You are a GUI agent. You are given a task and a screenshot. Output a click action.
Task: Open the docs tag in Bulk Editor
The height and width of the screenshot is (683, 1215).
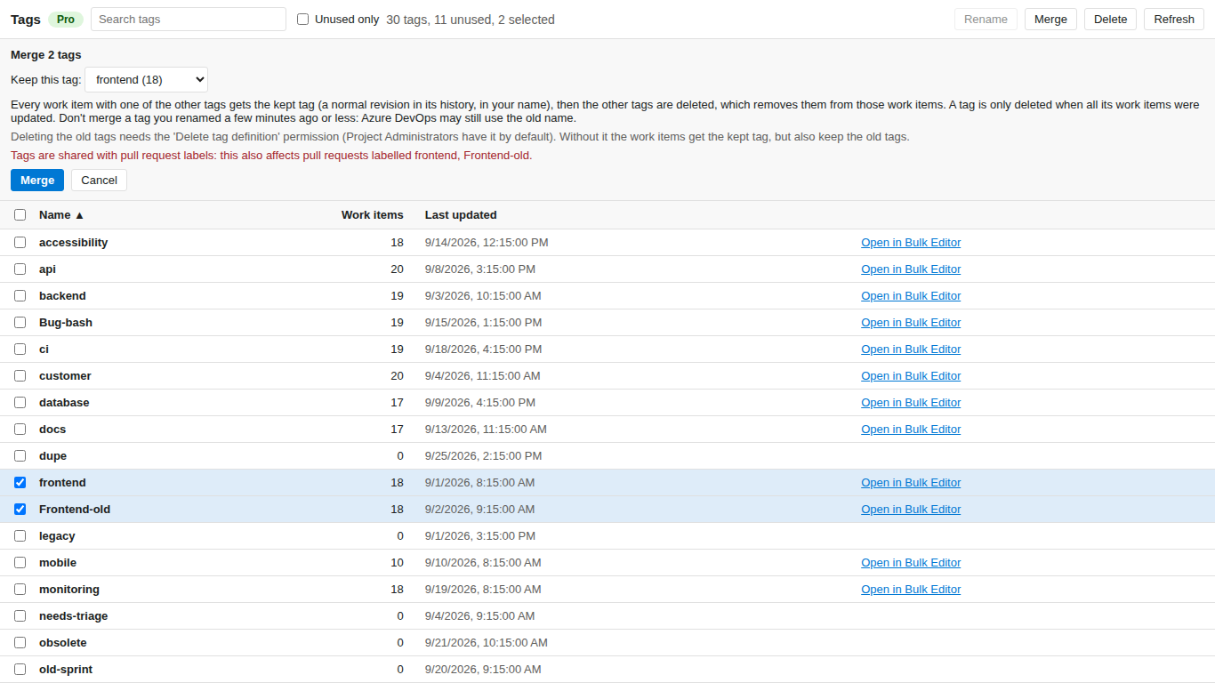pos(911,430)
